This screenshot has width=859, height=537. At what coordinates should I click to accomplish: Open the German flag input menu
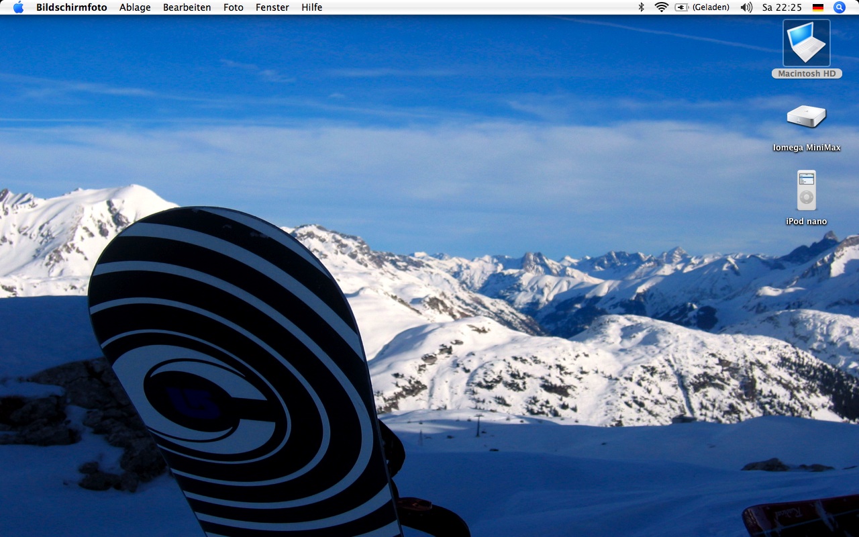[818, 7]
